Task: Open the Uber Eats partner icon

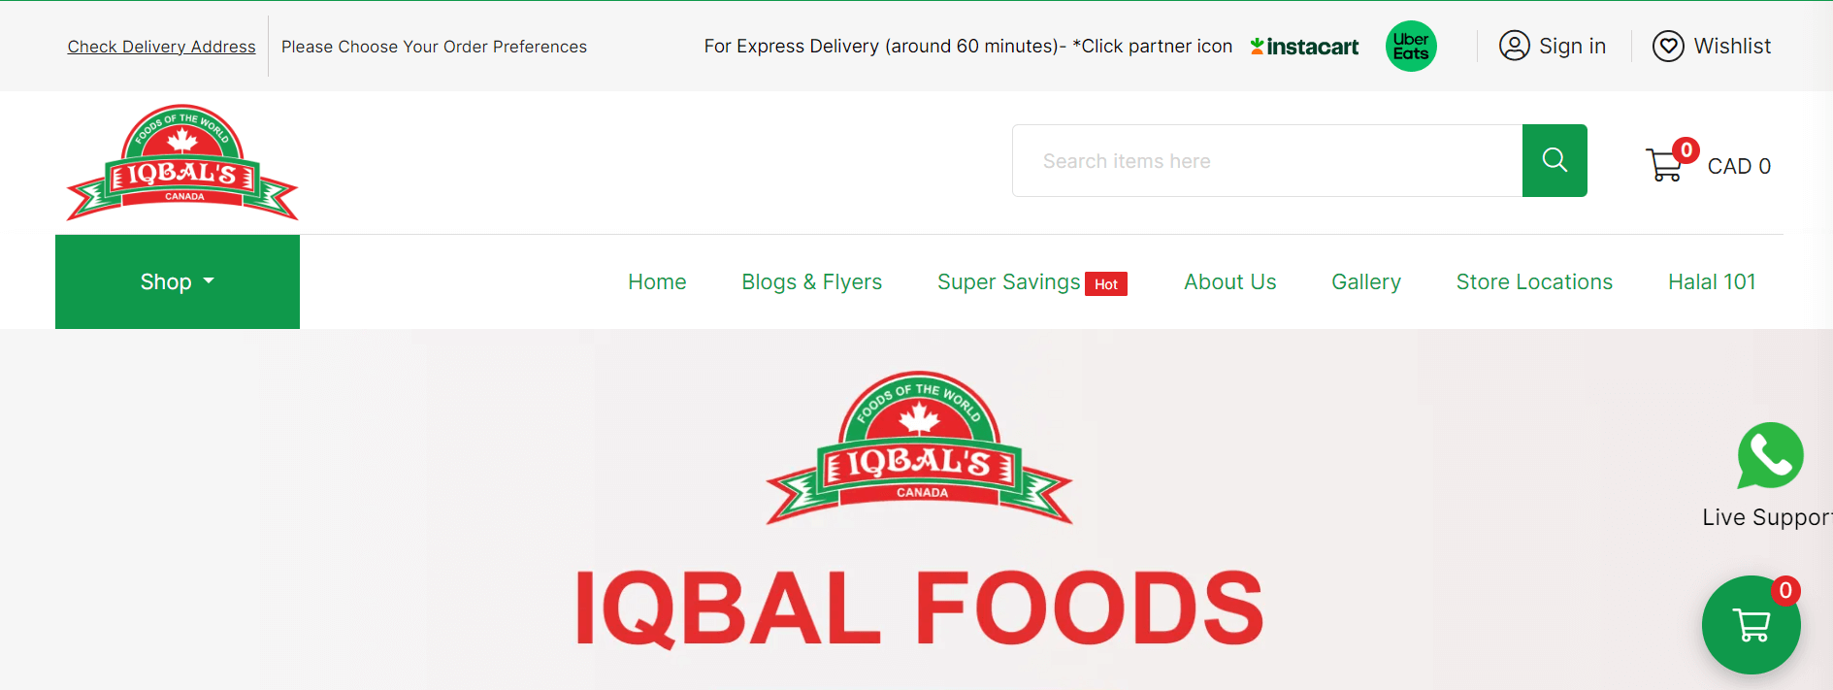Action: pyautogui.click(x=1411, y=47)
